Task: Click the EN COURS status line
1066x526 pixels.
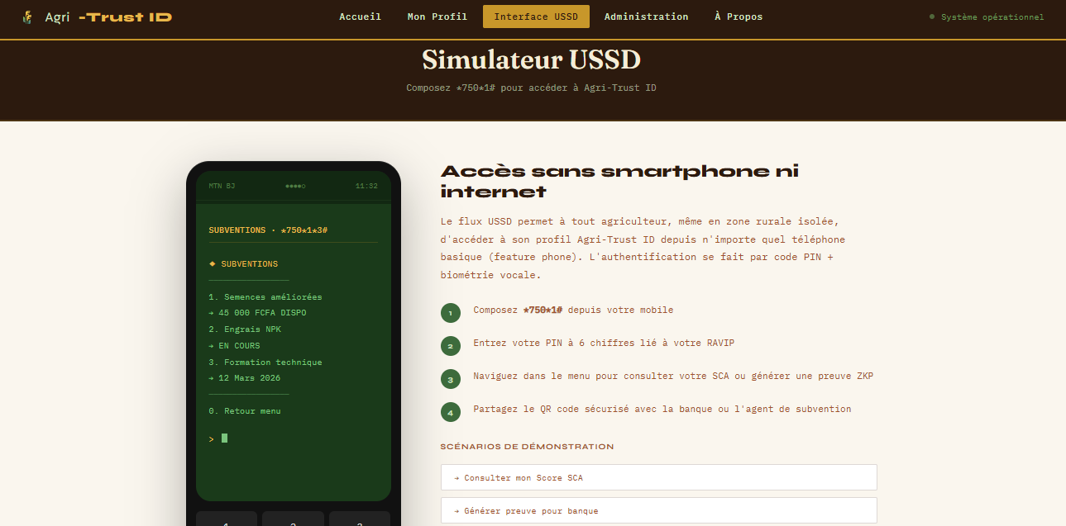Action: click(x=234, y=346)
